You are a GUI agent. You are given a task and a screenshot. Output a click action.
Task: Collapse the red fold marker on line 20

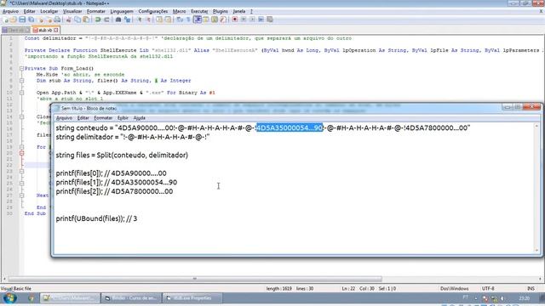point(21,153)
